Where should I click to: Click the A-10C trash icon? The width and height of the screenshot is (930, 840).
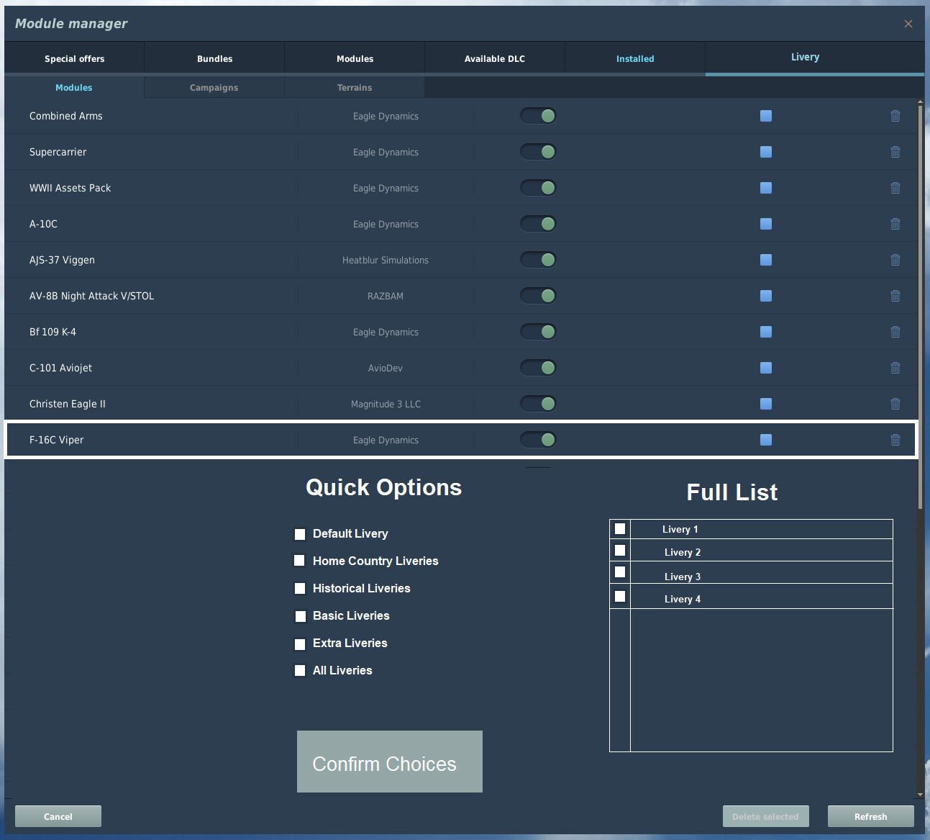895,224
